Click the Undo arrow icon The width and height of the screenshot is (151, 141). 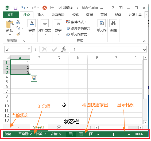tap(23, 7)
